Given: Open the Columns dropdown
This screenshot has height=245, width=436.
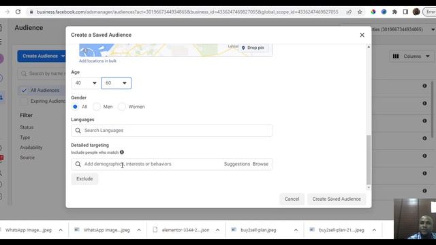Looking at the screenshot, I should pos(411,56).
